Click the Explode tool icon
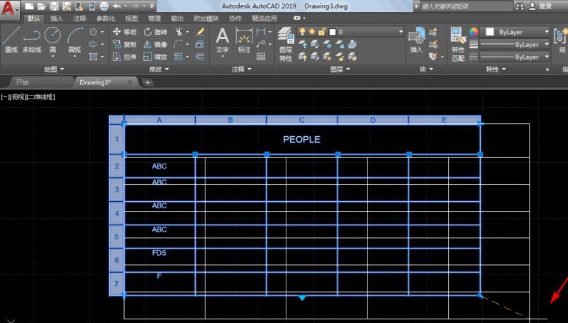The width and height of the screenshot is (568, 323). point(200,44)
